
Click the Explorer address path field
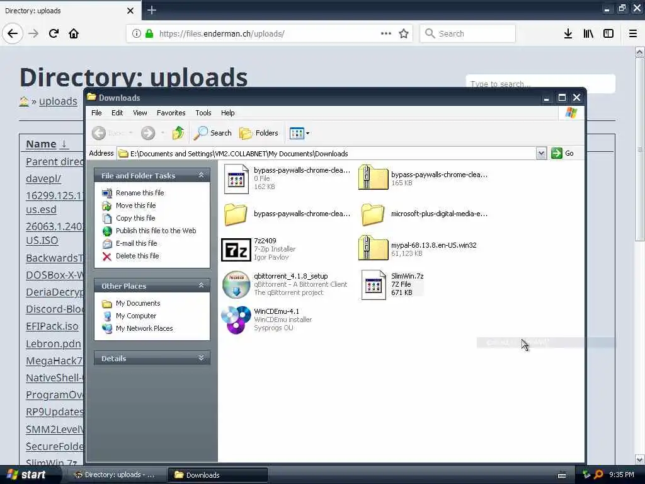(327, 154)
